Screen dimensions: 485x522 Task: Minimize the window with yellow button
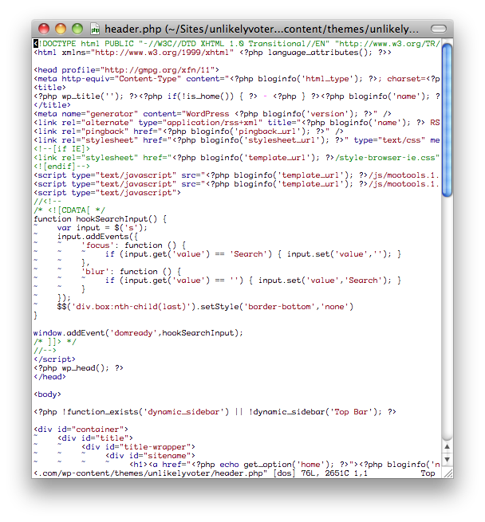(61, 29)
